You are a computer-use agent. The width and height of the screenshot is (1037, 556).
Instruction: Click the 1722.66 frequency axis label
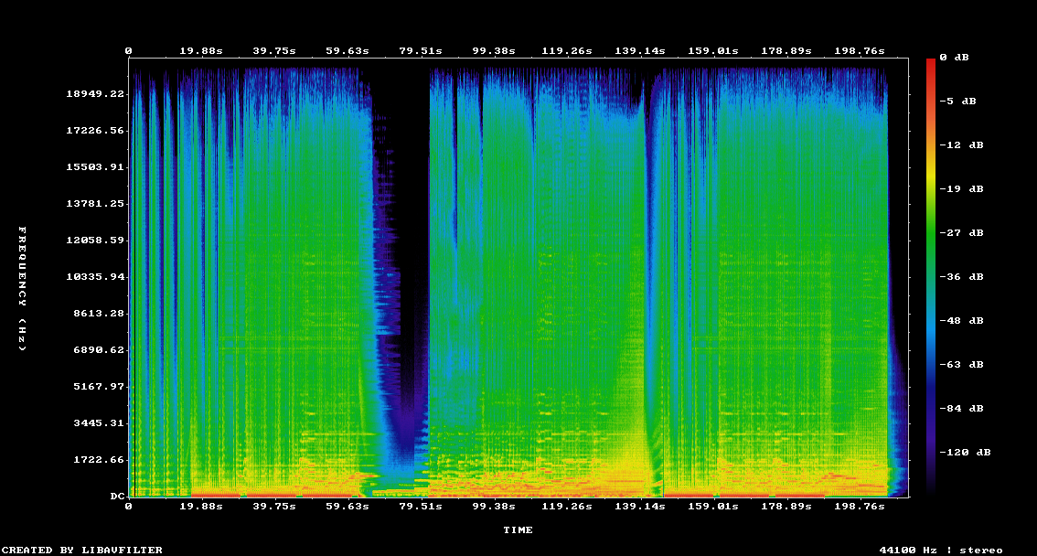100,460
